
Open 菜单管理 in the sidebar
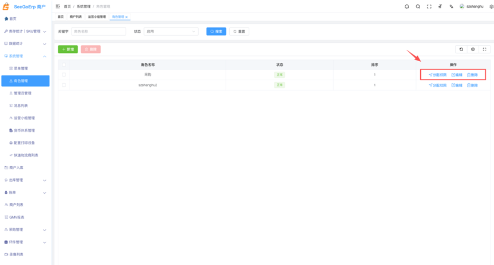click(21, 68)
